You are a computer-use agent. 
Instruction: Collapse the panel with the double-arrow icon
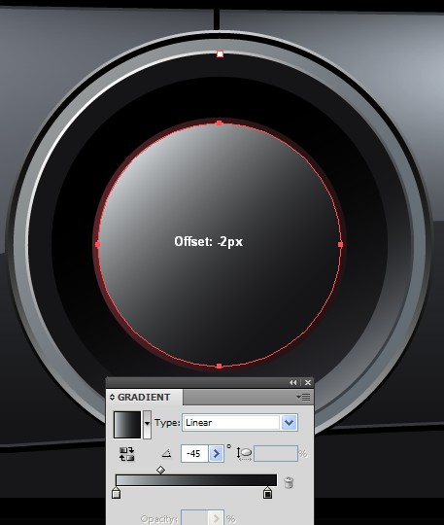(293, 382)
